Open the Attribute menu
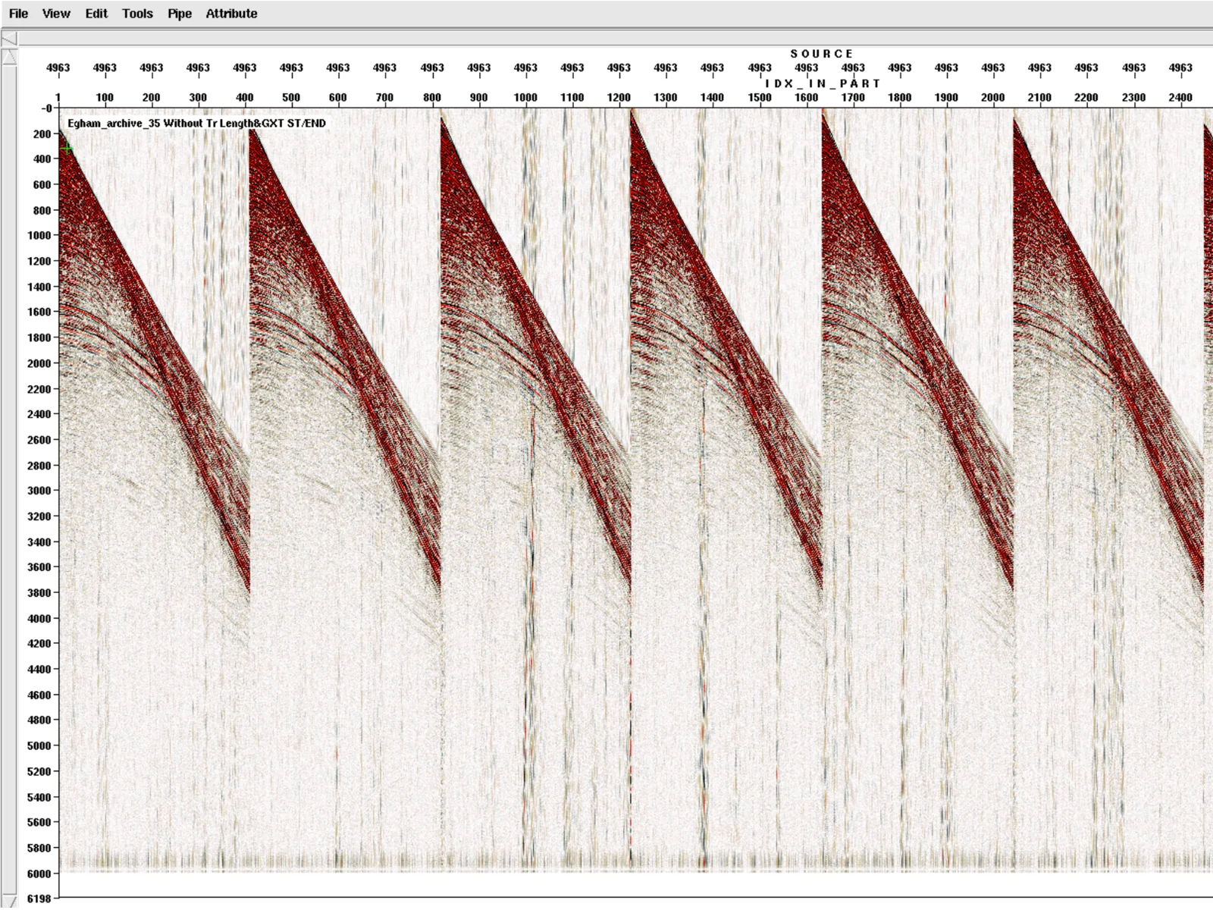The image size is (1213, 910). pos(231,14)
